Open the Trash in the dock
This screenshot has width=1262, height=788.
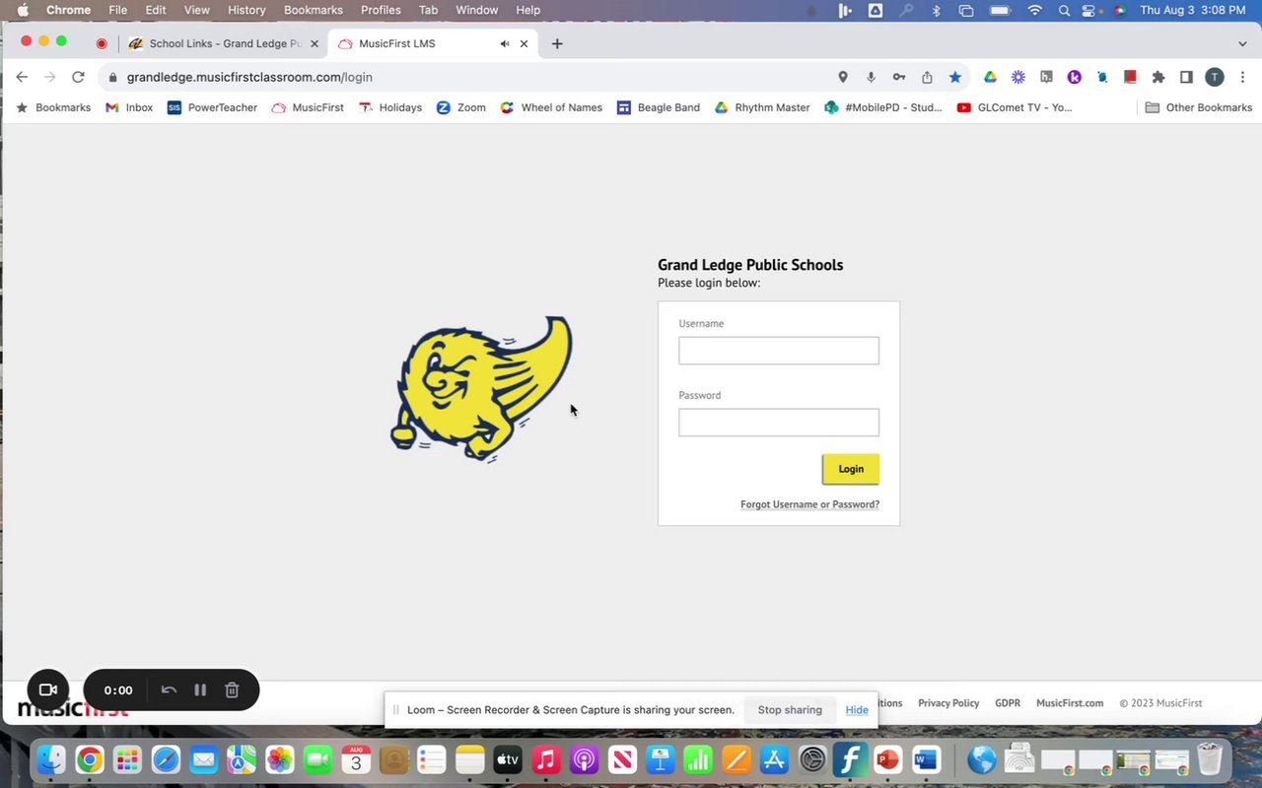(1210, 759)
